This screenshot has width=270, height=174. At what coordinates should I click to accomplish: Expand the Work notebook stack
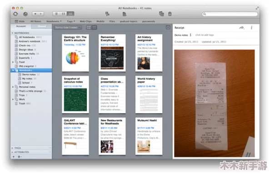pos(13,99)
